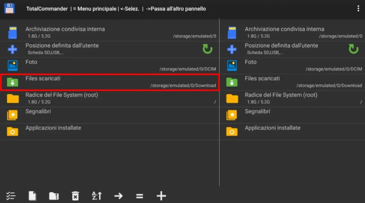
Task: Open 'Radice del File System (root)' right panel
Action: pyautogui.click(x=281, y=95)
